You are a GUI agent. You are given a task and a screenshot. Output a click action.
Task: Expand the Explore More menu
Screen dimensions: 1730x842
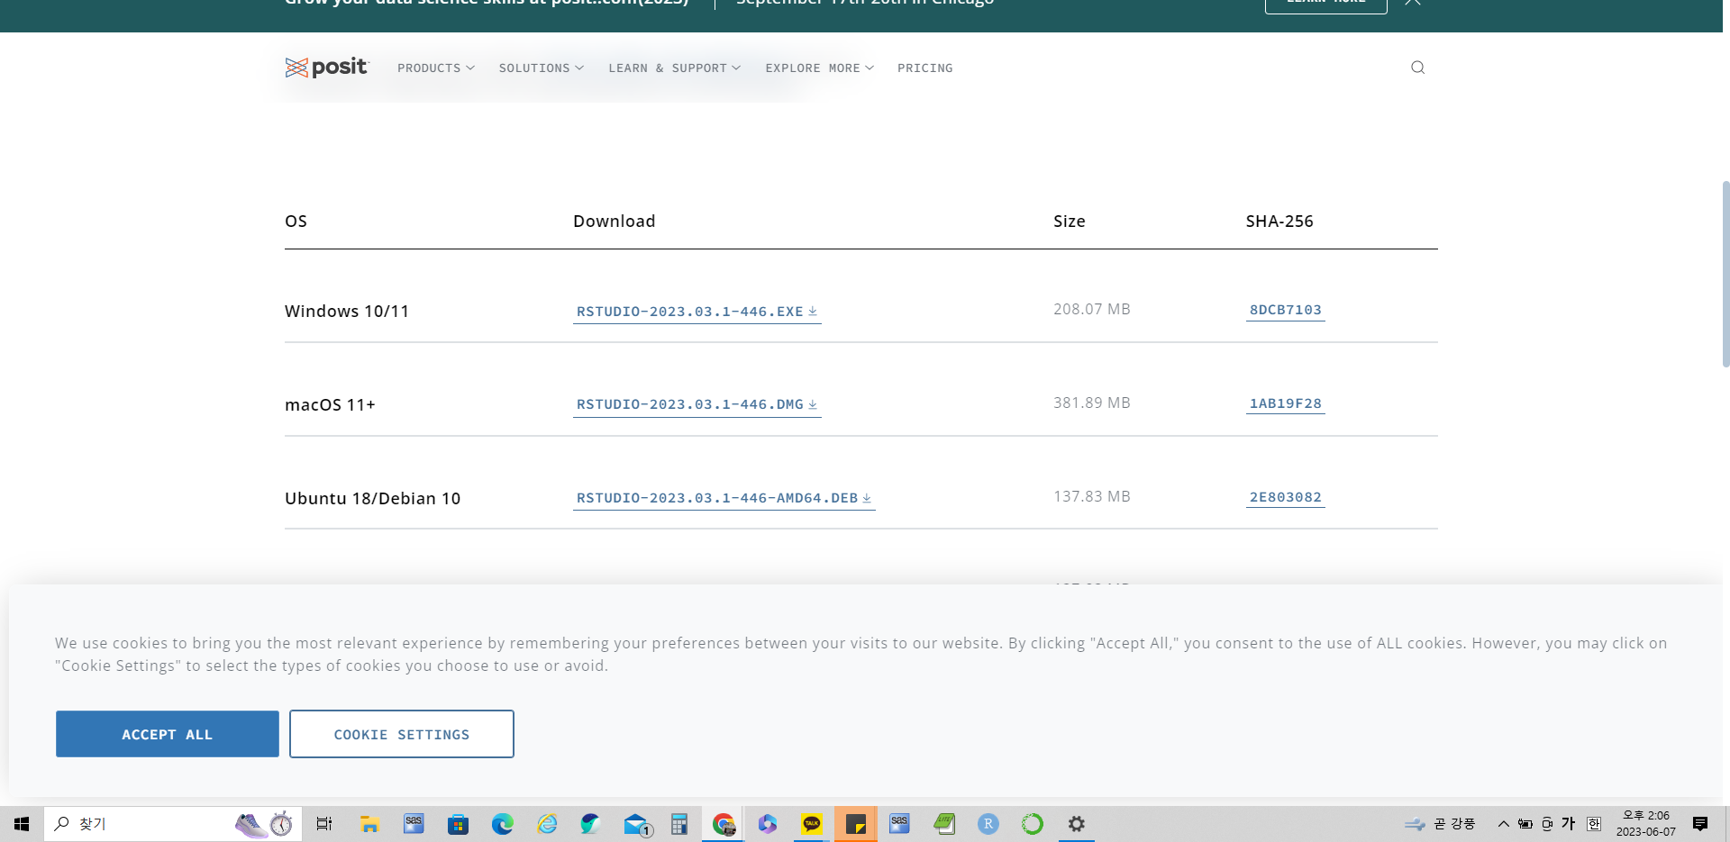(820, 68)
